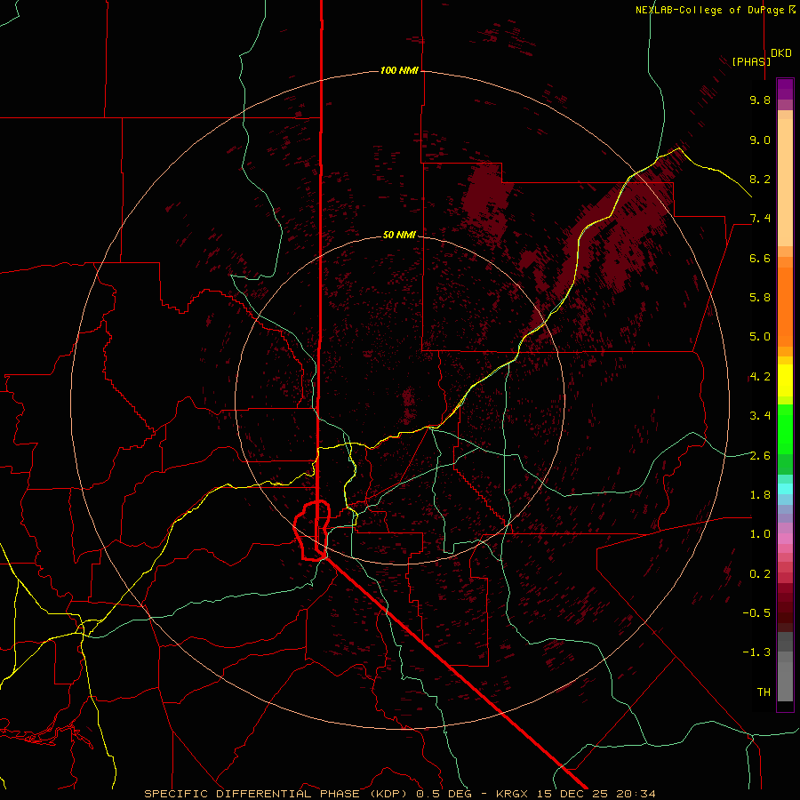Click the 9.8 value on the color scale
Viewport: 800px width, 800px height.
click(x=760, y=100)
